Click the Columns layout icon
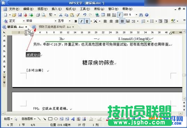The image size is (187, 128). (x=109, y=15)
